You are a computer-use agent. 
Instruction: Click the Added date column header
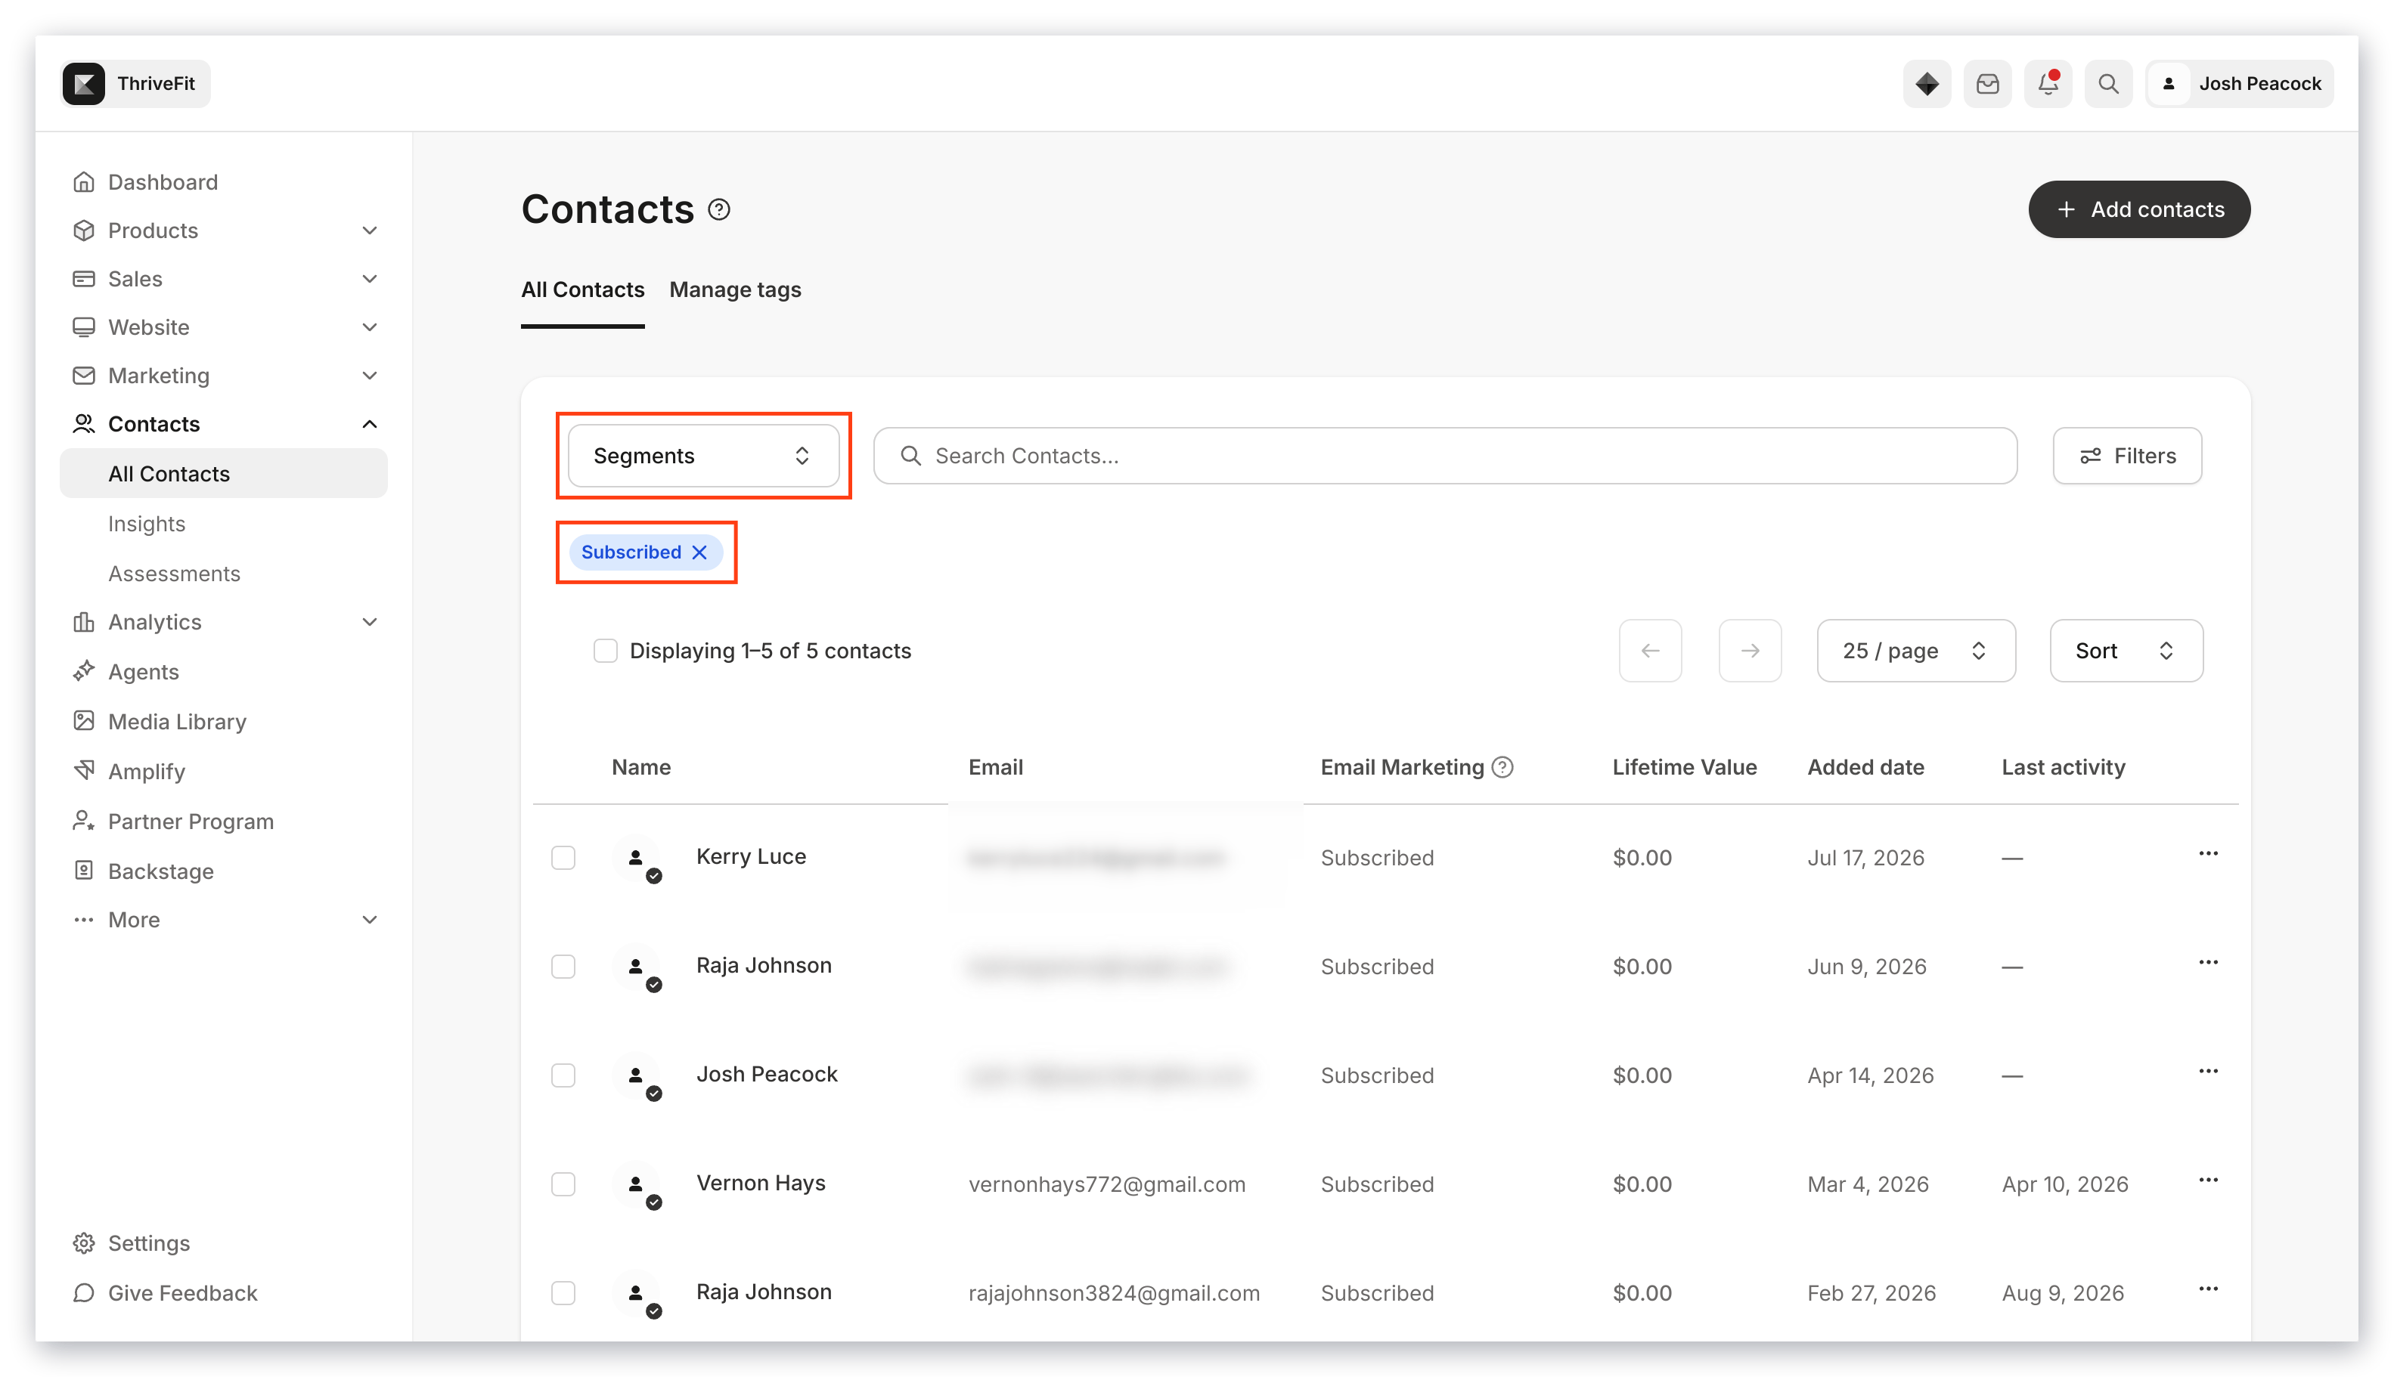coord(1865,767)
